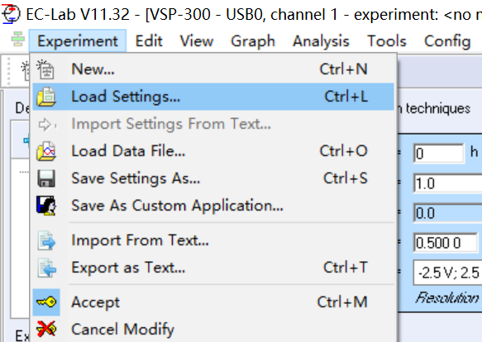The image size is (482, 342).
Task: Click the yellow key Accept icon
Action: 46,302
